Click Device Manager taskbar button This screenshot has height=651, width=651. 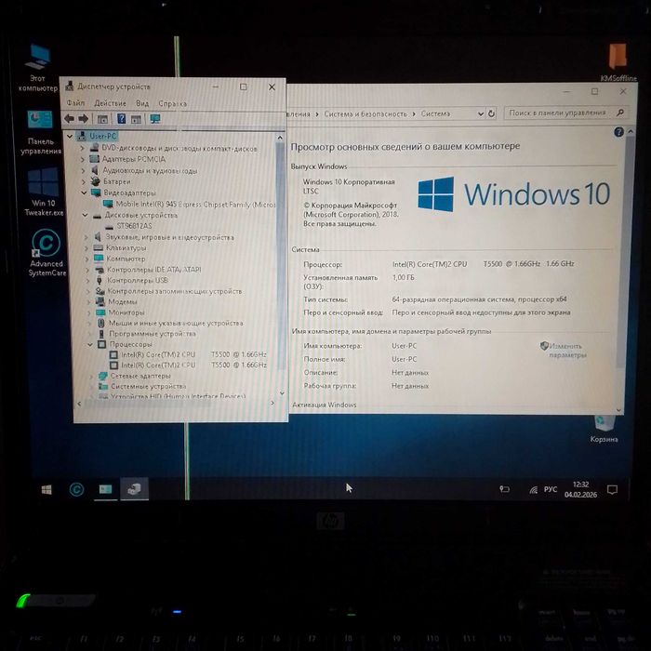tap(135, 489)
